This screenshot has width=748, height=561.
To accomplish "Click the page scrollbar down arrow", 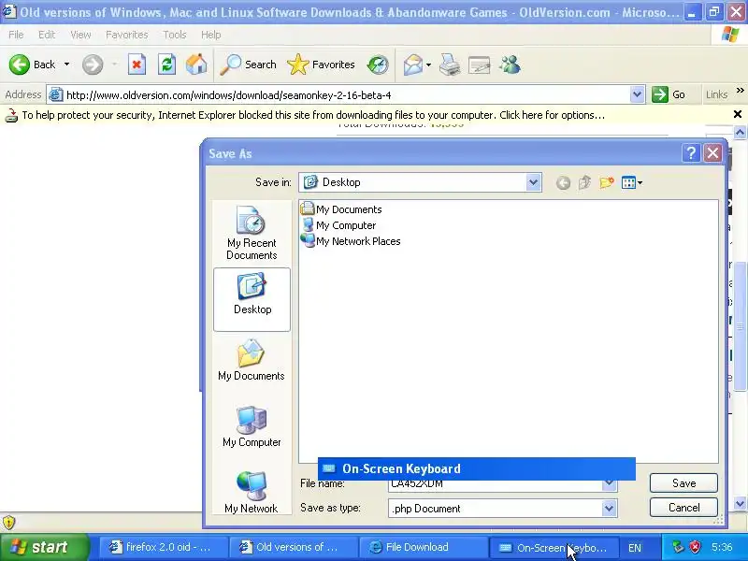I will (740, 503).
